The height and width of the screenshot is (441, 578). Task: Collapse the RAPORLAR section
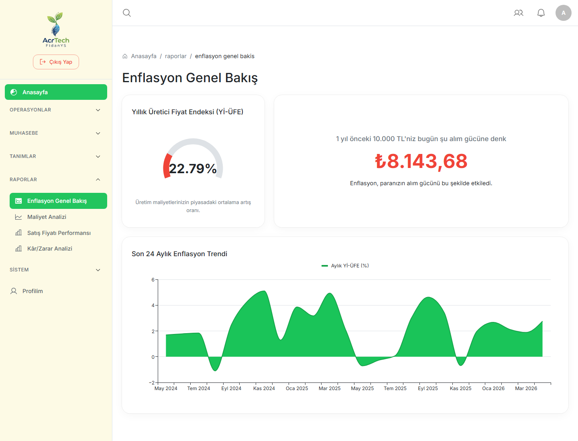56,180
